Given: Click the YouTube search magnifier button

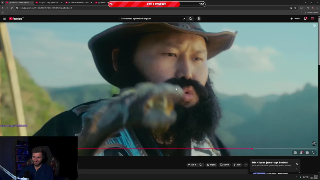Looking at the screenshot, I should [190, 18].
